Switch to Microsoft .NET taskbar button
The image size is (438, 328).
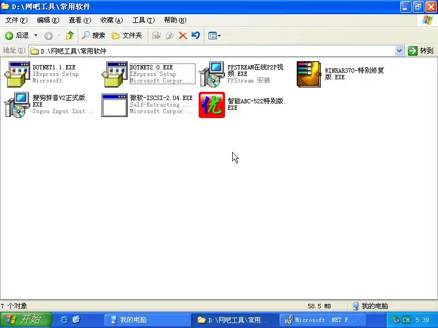[x=322, y=320]
